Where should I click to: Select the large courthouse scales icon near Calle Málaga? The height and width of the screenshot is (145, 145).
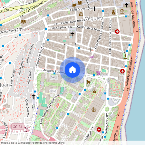pos(94,110)
